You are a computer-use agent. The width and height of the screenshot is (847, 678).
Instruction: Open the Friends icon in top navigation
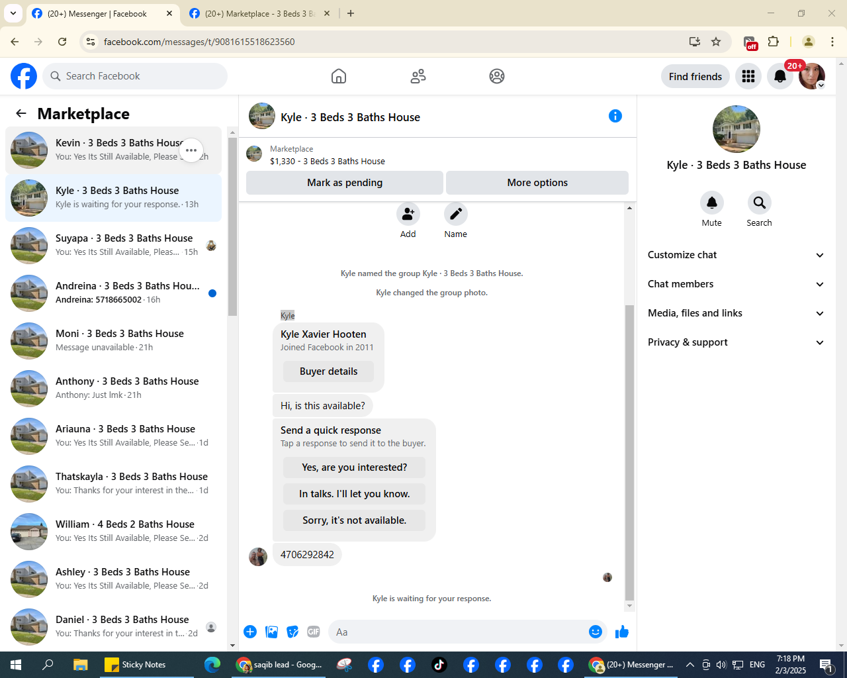[418, 76]
